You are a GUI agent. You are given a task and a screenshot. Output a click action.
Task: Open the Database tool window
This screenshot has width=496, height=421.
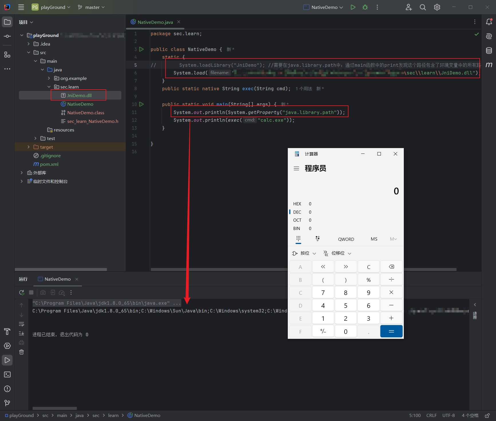(489, 51)
